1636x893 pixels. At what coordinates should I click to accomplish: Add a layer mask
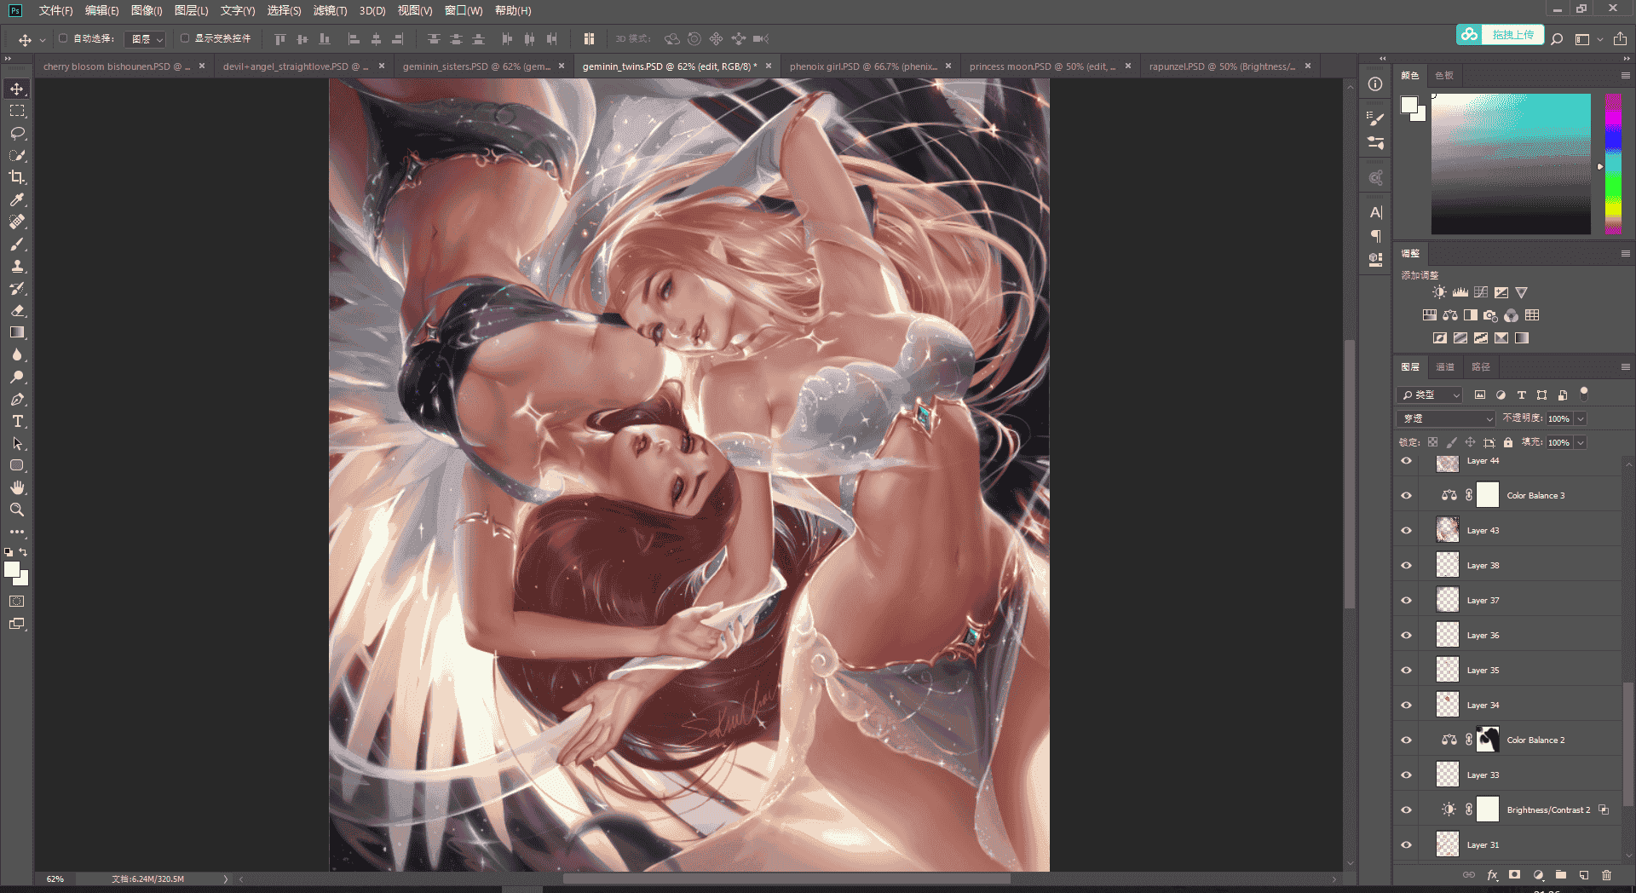coord(1515,875)
